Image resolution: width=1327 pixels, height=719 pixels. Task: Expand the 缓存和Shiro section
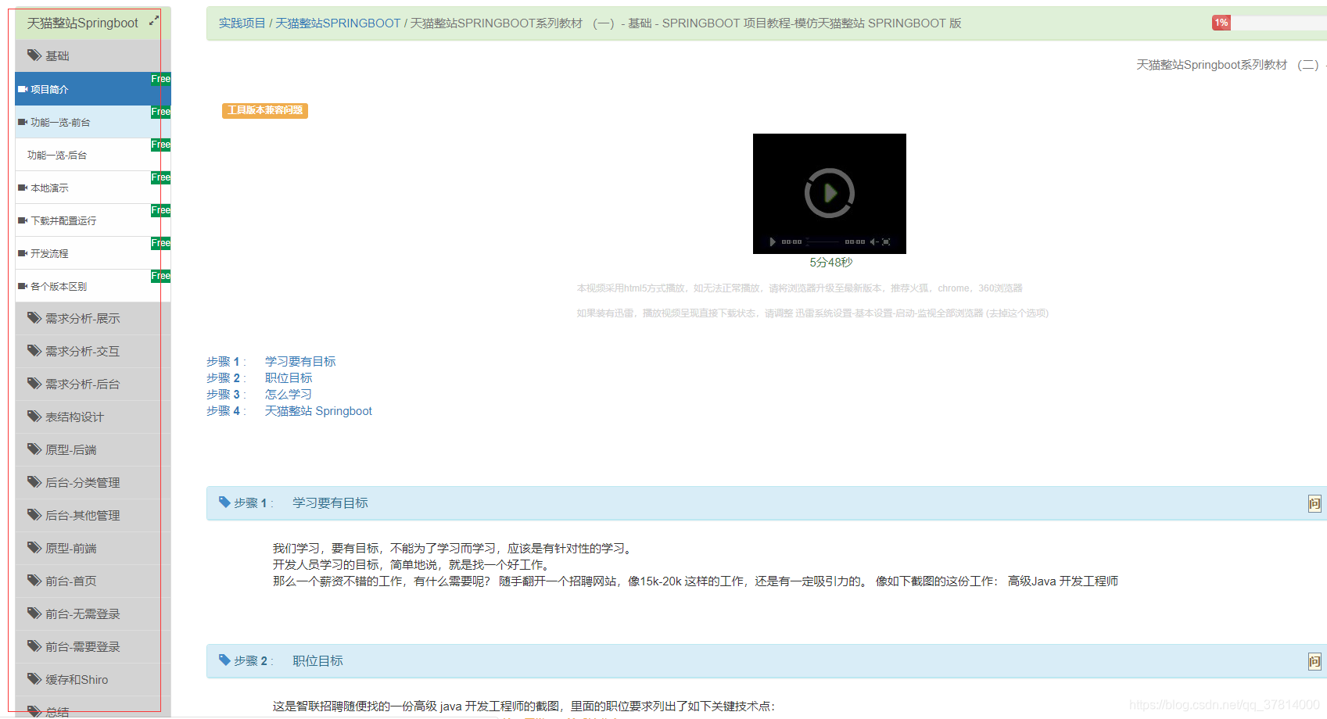click(x=93, y=679)
